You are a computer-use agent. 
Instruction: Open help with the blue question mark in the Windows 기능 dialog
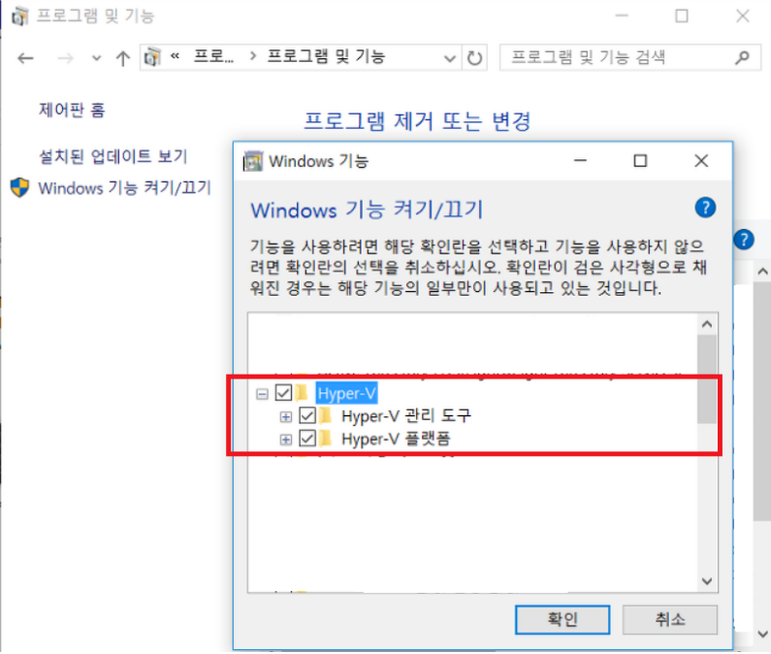click(705, 208)
